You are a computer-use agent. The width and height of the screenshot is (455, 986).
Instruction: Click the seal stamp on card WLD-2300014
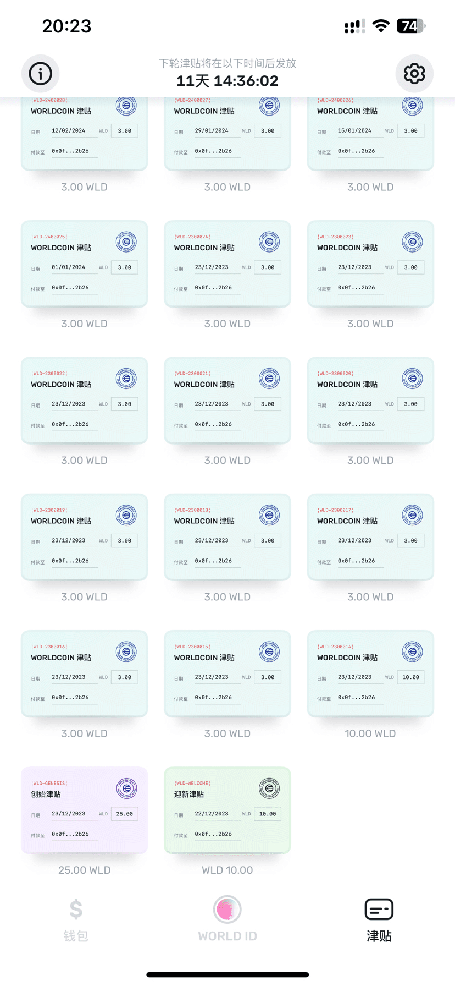click(x=412, y=651)
